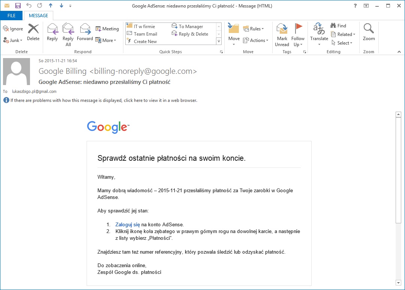
Task: Open the Actions dropdown
Action: point(256,40)
